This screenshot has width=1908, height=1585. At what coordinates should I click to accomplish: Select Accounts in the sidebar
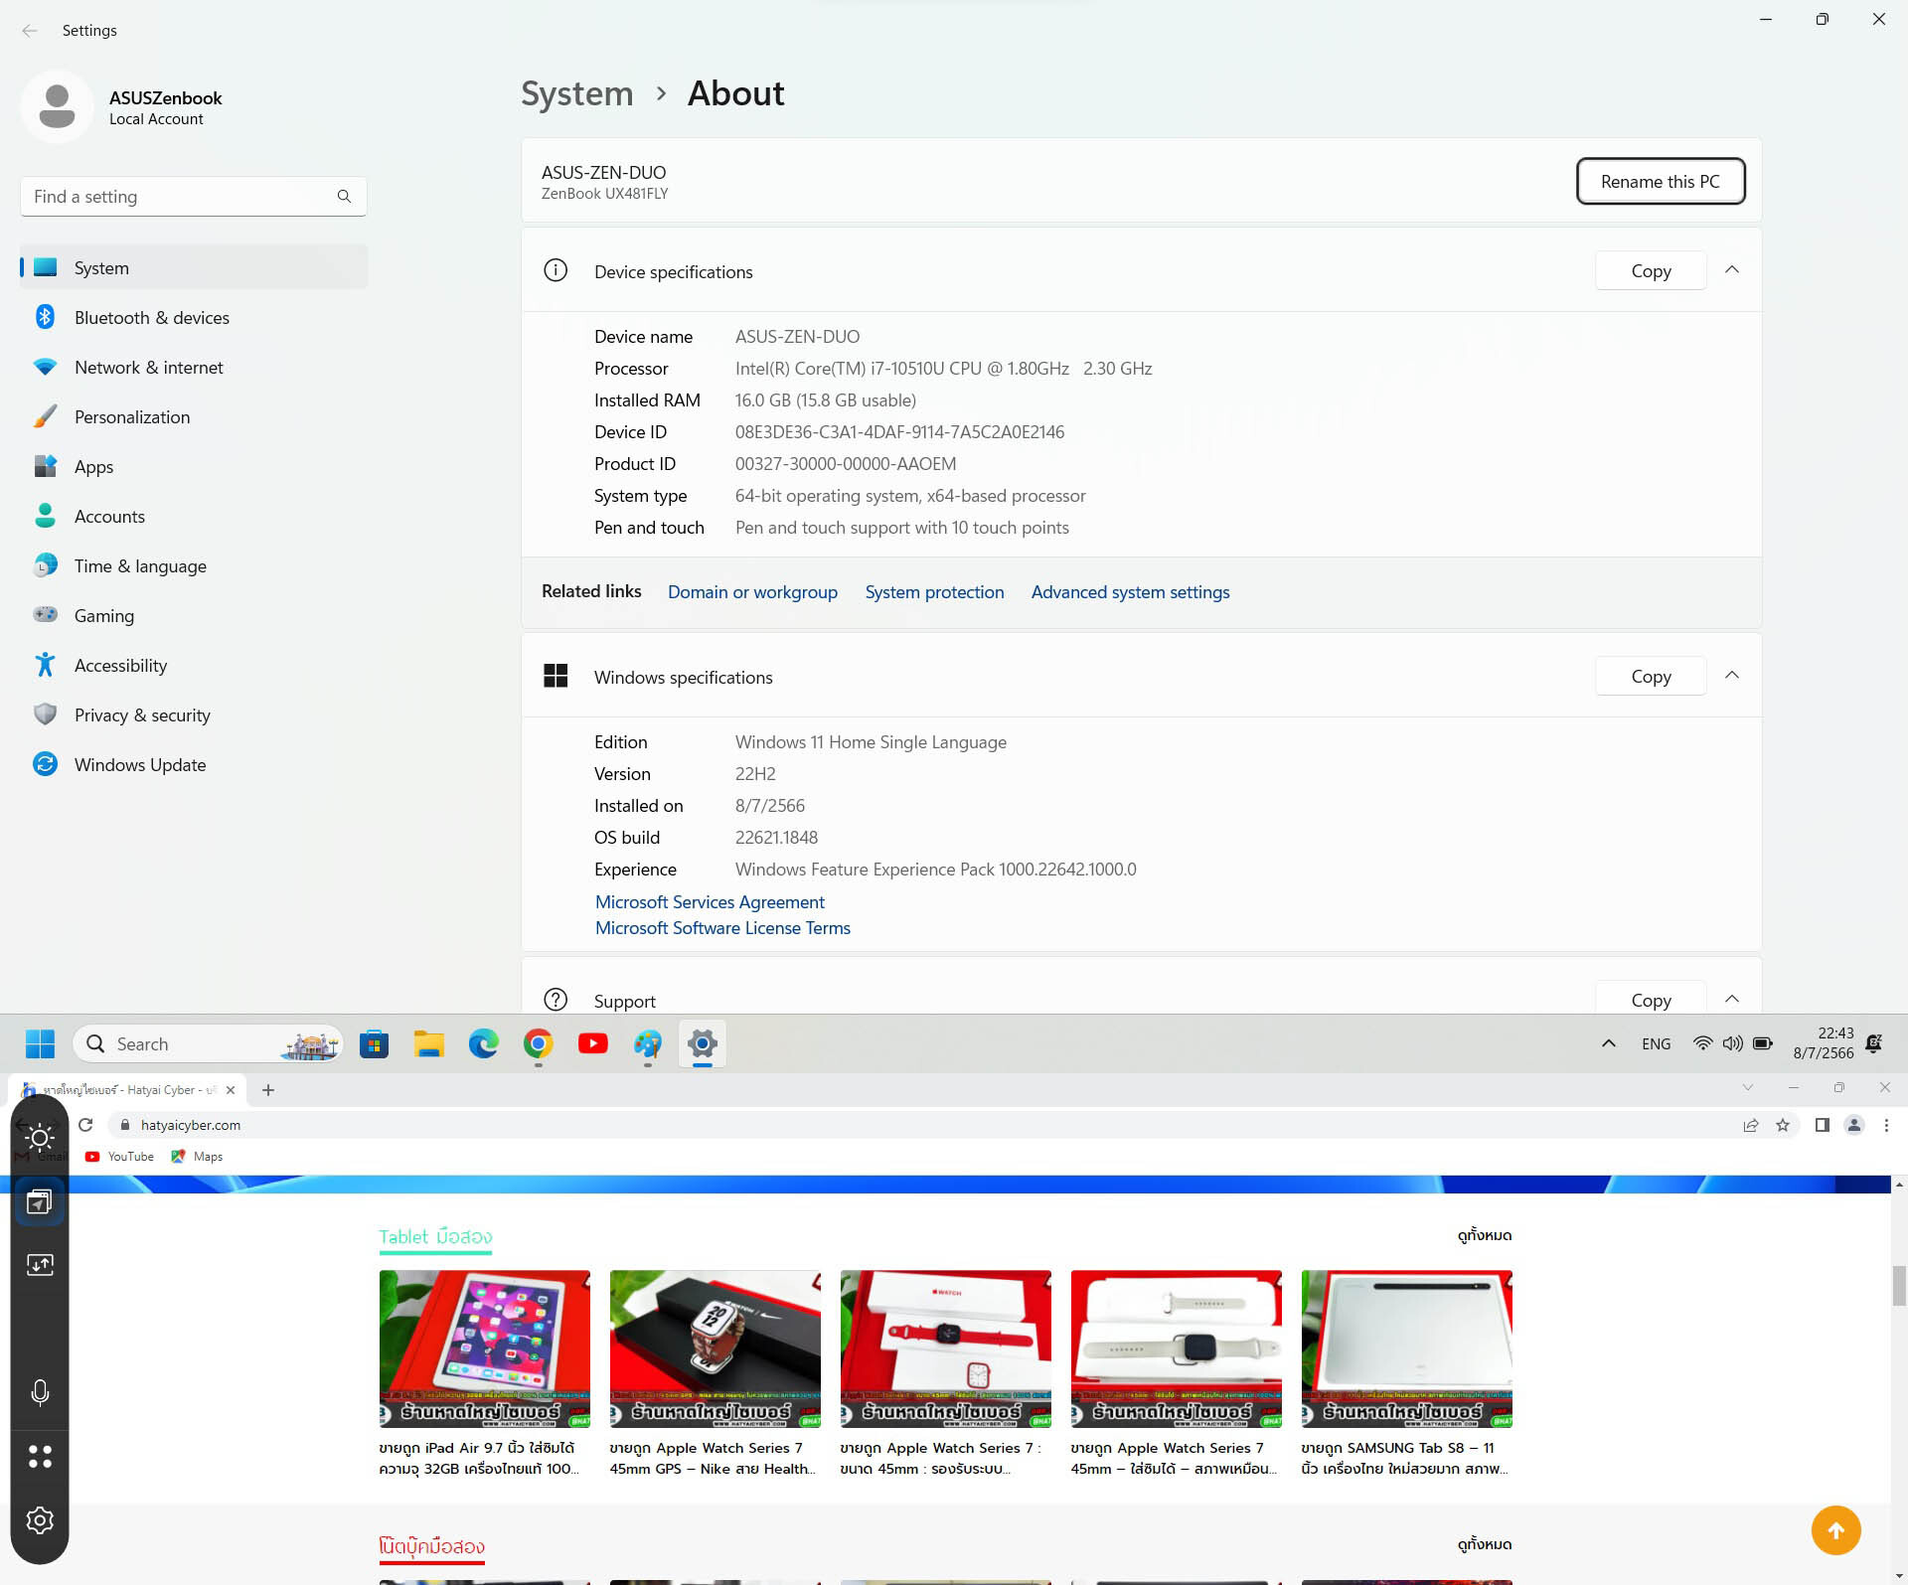pos(194,517)
